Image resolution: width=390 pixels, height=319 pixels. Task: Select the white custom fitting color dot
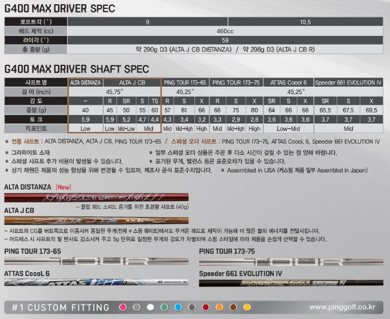point(151,307)
